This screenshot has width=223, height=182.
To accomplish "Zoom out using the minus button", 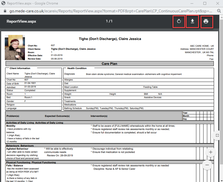I will tap(207, 165).
